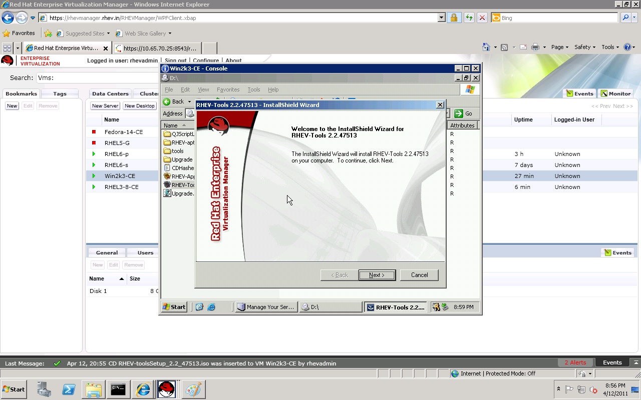The width and height of the screenshot is (641, 400).
Task: Click the Bing search input field
Action: tap(555, 18)
